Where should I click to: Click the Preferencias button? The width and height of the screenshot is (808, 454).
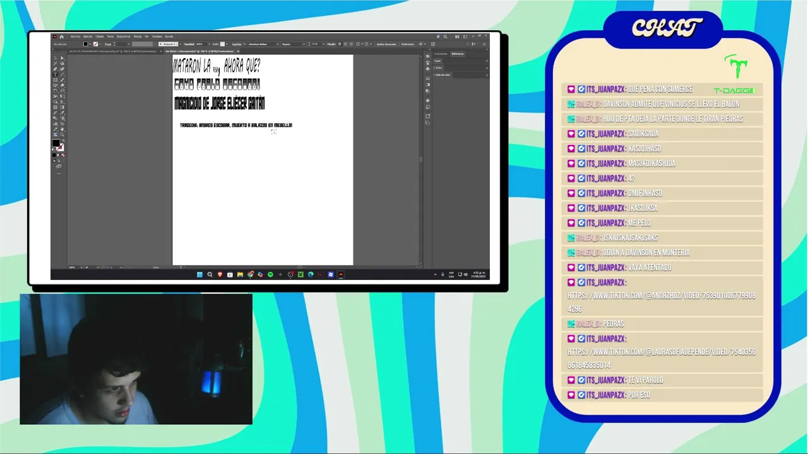point(408,44)
